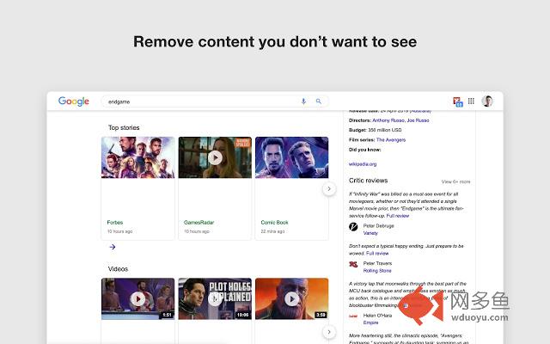Screen dimensions: 550x344
Task: Open the Forbes story thumbnail
Action: 137,157
